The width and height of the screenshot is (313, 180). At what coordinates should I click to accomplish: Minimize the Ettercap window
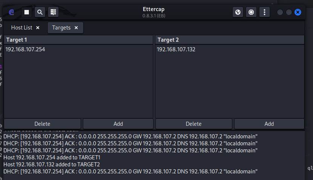pos(280,12)
